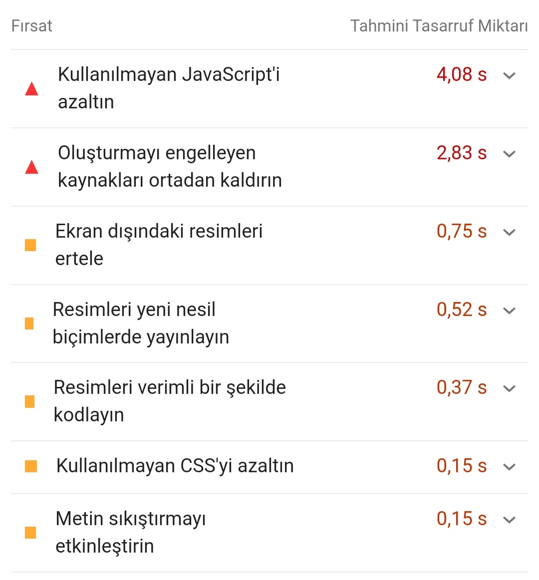
Task: Click red triangle beside Kullanılmayan JavaScript'i azaltın
Action: [x=31, y=89]
